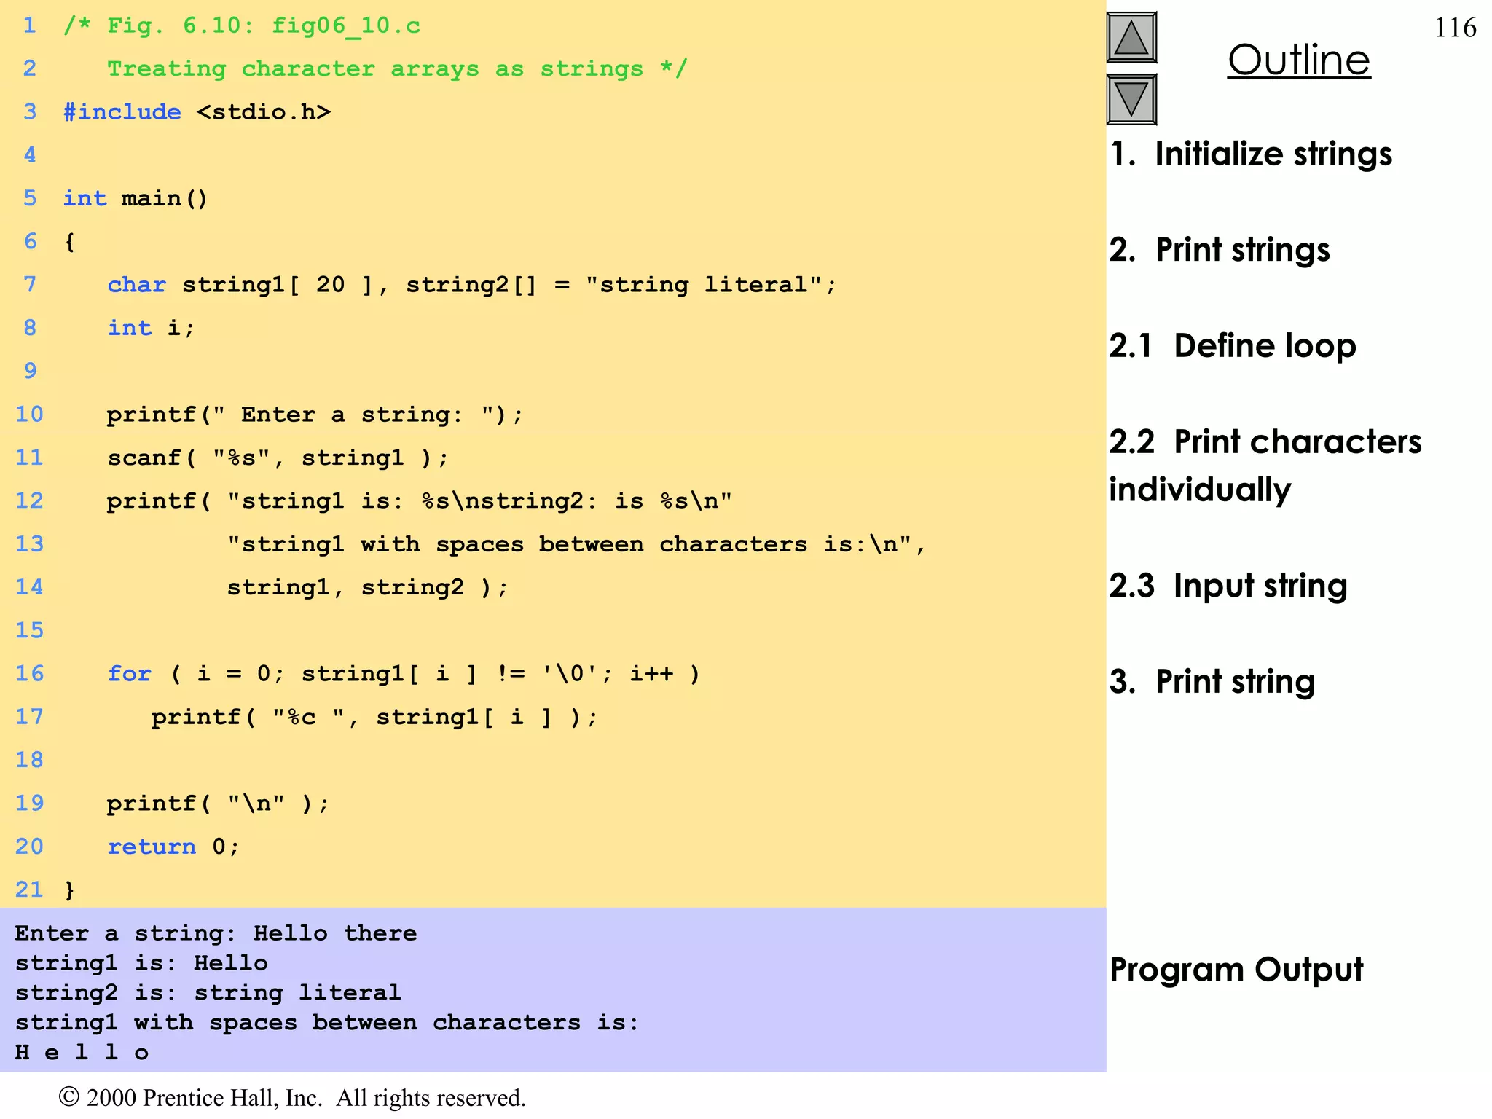Click the 'string1, string2 );' argument line
This screenshot has width=1492, height=1119.
(367, 587)
